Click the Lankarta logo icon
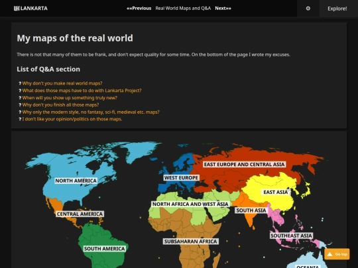Viewport: 358px width, 268px height. [x=17, y=9]
